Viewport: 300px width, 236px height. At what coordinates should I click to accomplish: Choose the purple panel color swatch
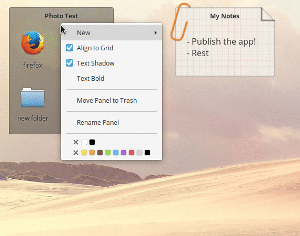(124, 153)
